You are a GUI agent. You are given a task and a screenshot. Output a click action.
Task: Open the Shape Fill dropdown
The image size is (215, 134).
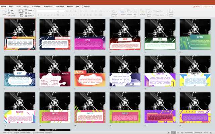click(160, 10)
